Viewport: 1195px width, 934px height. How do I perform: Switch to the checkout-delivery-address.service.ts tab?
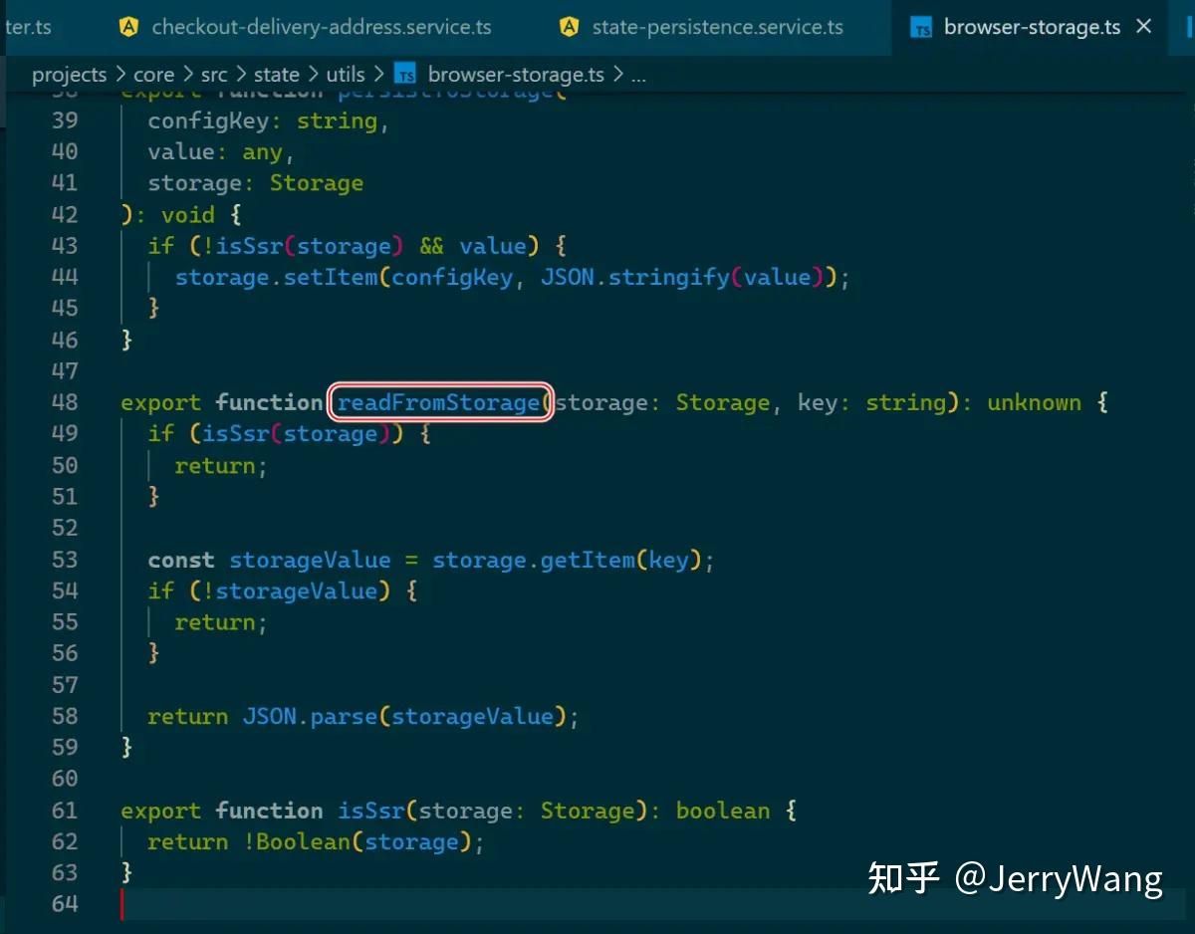point(321,27)
